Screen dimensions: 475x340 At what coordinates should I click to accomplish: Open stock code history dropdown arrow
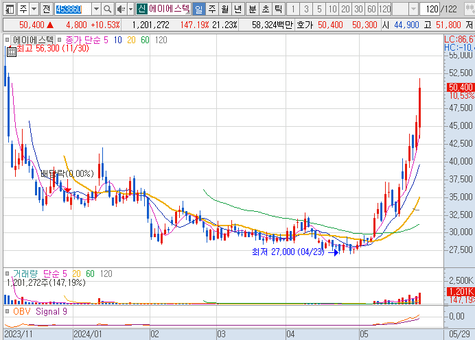[96, 9]
